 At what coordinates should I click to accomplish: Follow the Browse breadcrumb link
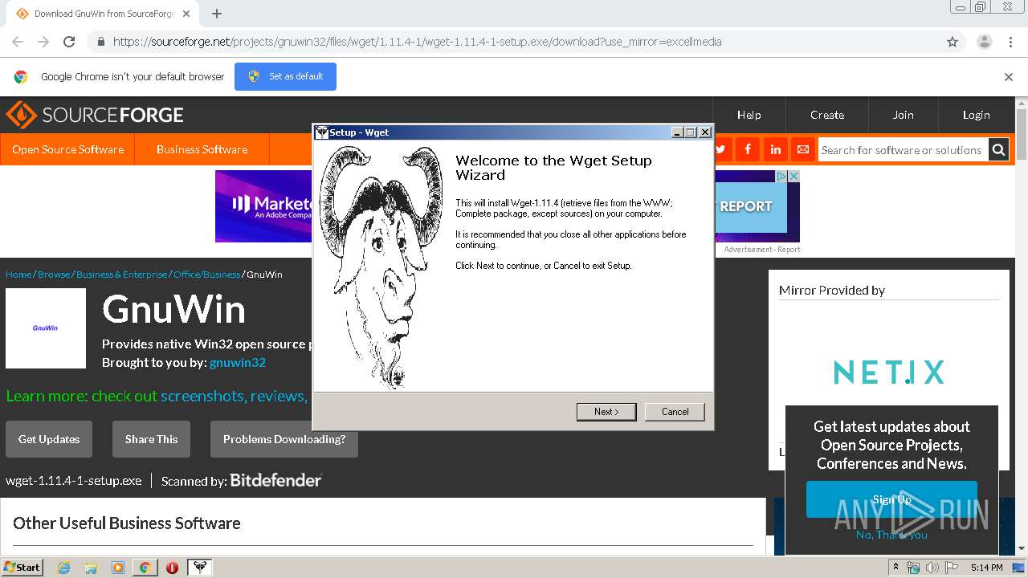(54, 275)
